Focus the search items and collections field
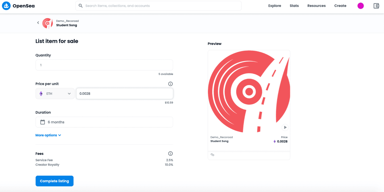 (158, 6)
